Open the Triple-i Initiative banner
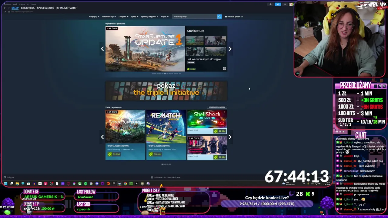 [x=166, y=91]
